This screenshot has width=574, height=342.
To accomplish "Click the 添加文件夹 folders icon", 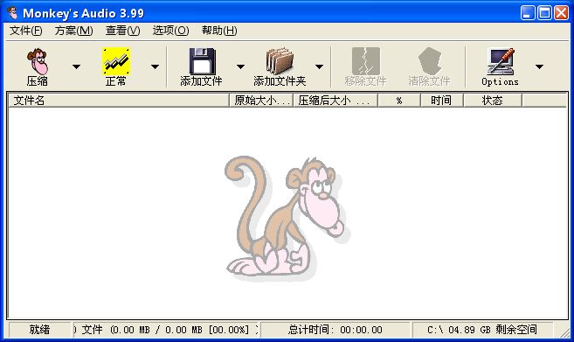I will (280, 61).
